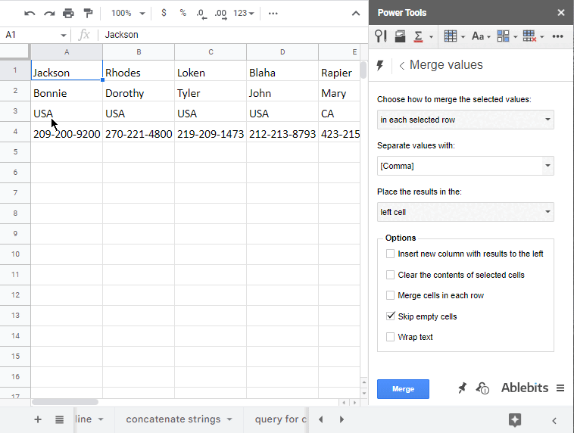This screenshot has width=574, height=433.
Task: Select cell containing Rhodes
Action: pos(139,70)
